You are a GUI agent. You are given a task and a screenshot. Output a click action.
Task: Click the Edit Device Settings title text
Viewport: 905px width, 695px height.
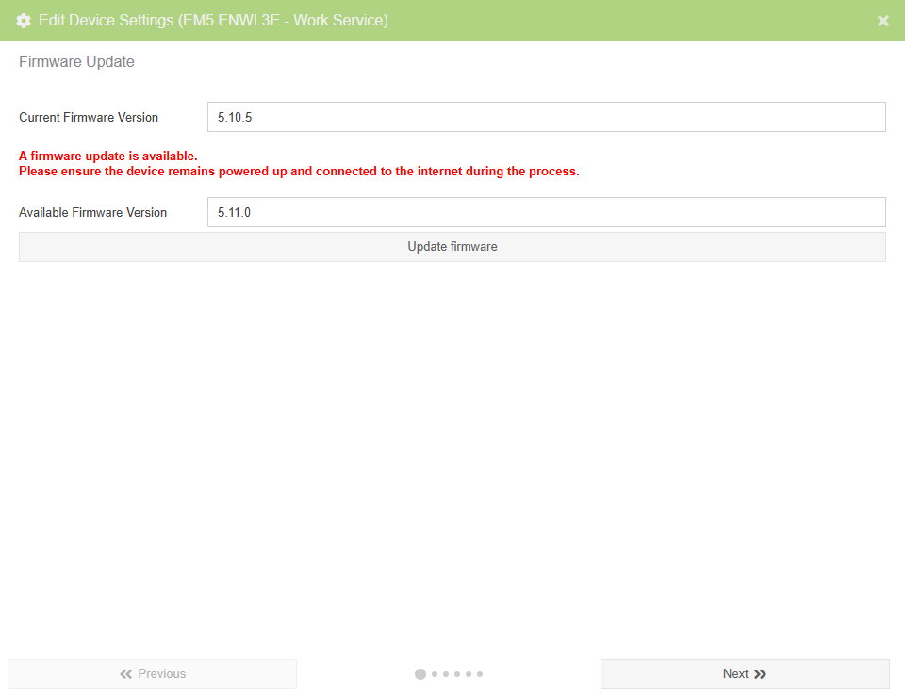pos(213,20)
